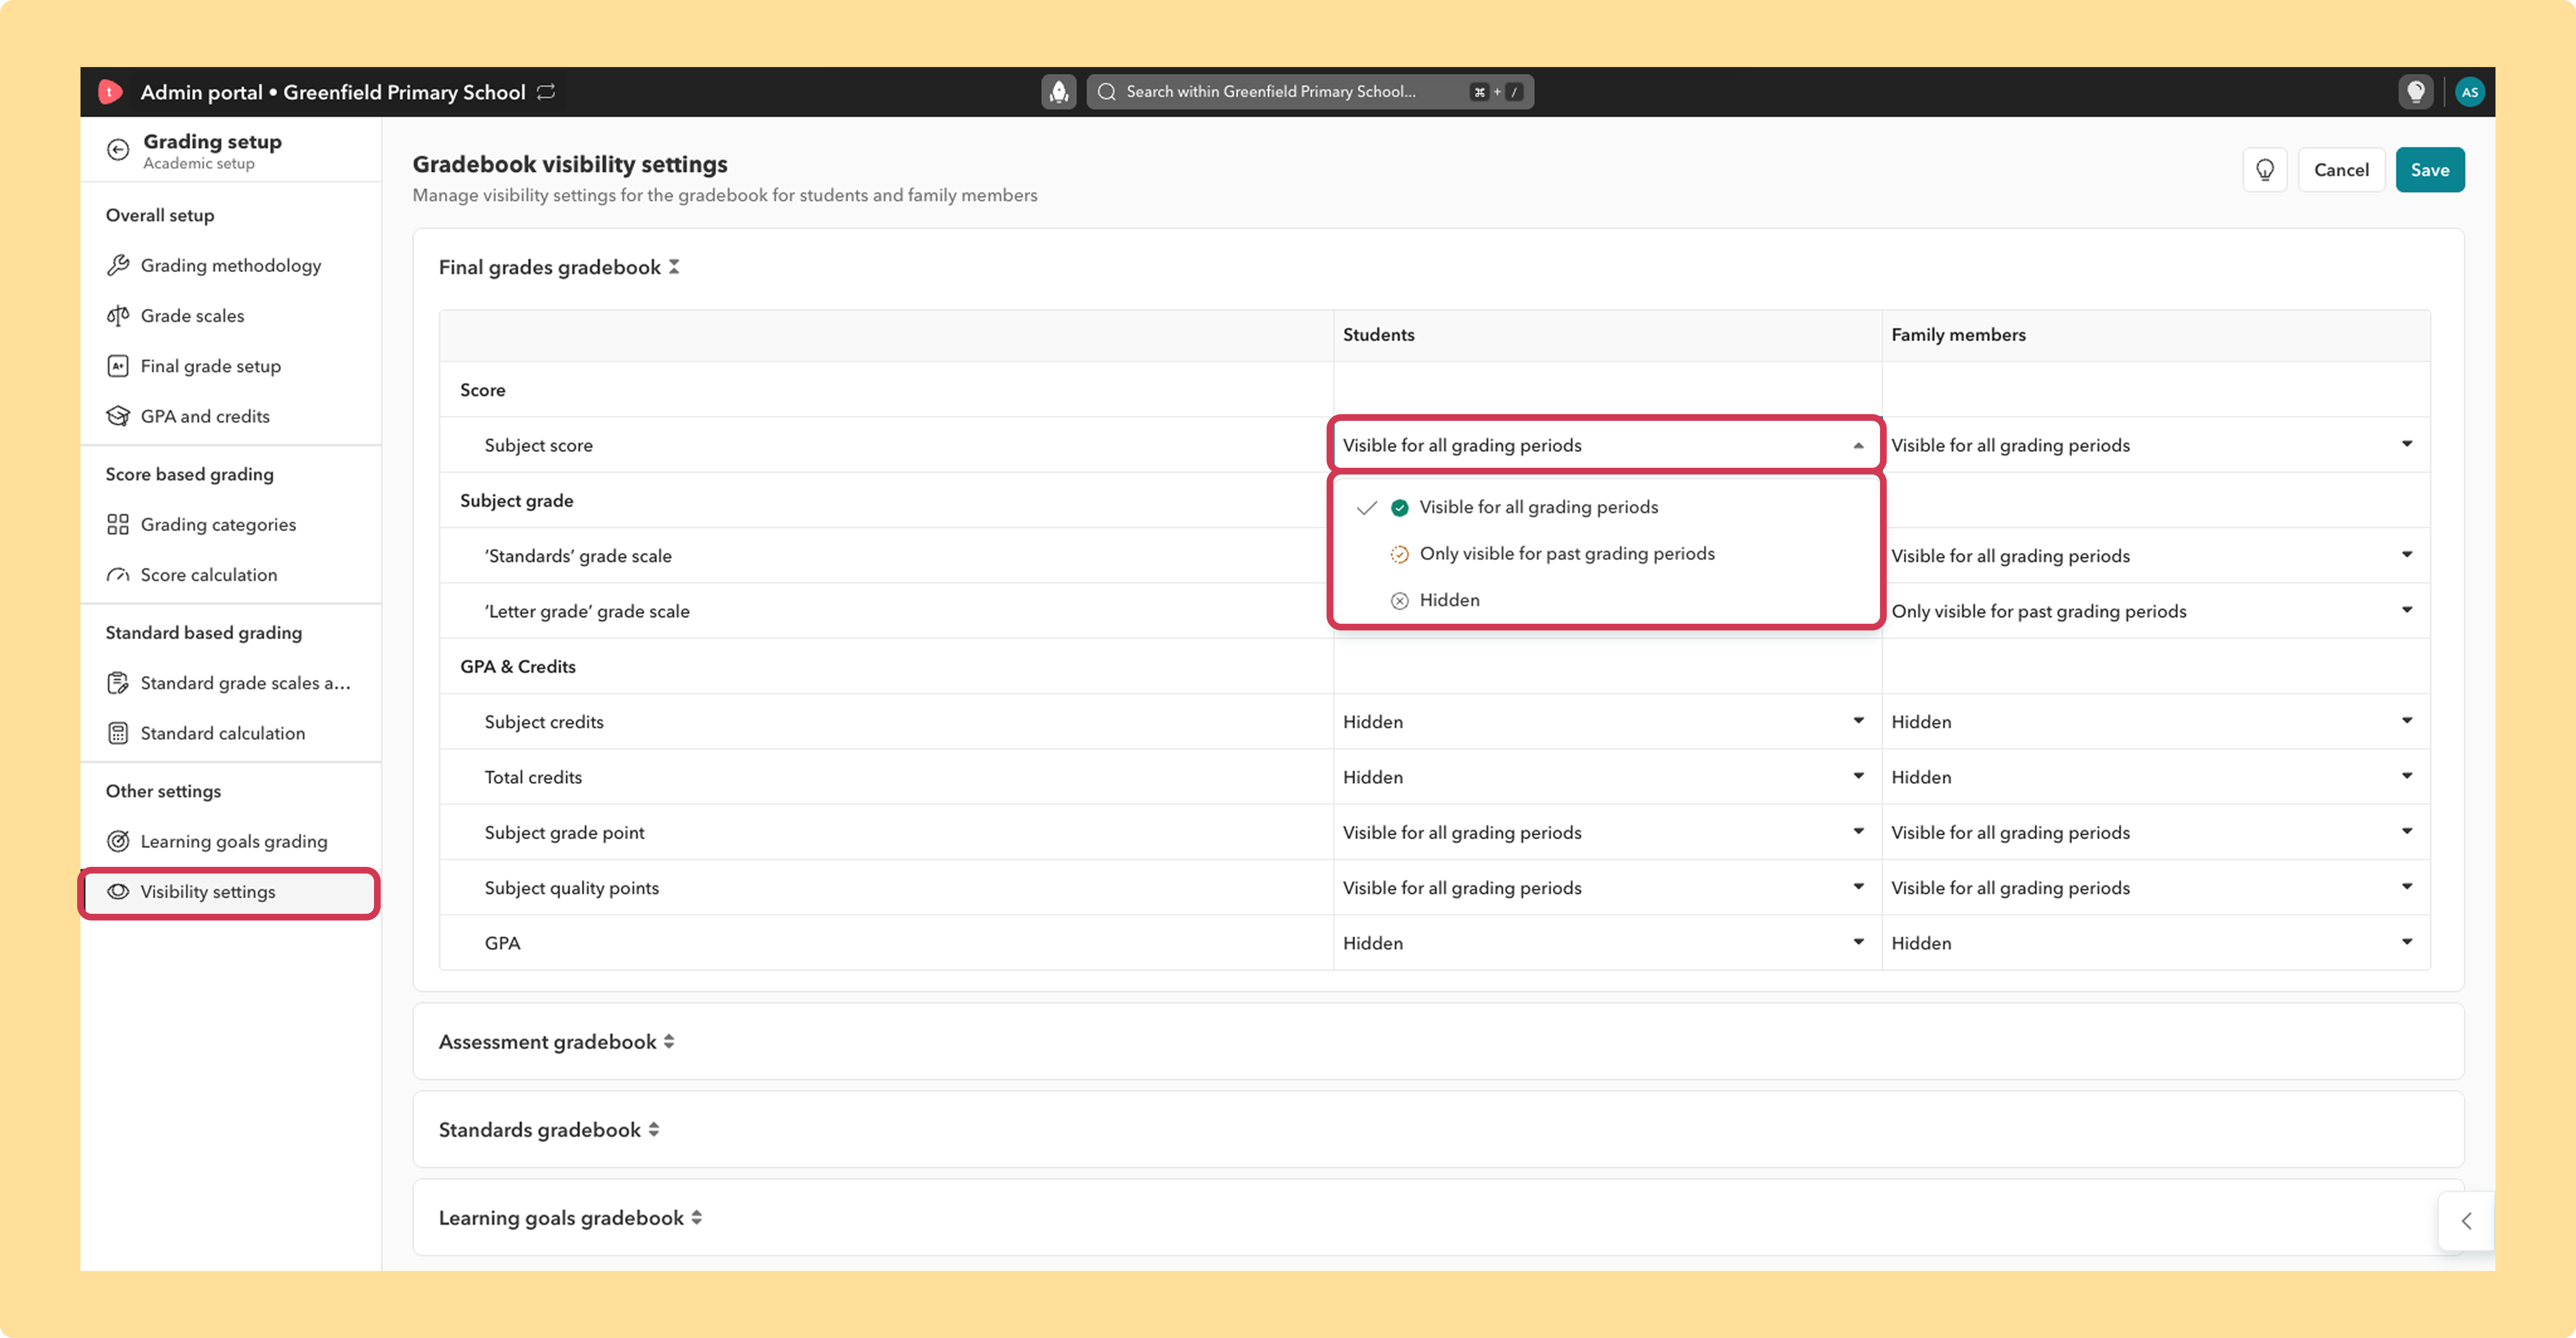Select Score calculation in the sidebar
The width and height of the screenshot is (2576, 1338).
230,575
